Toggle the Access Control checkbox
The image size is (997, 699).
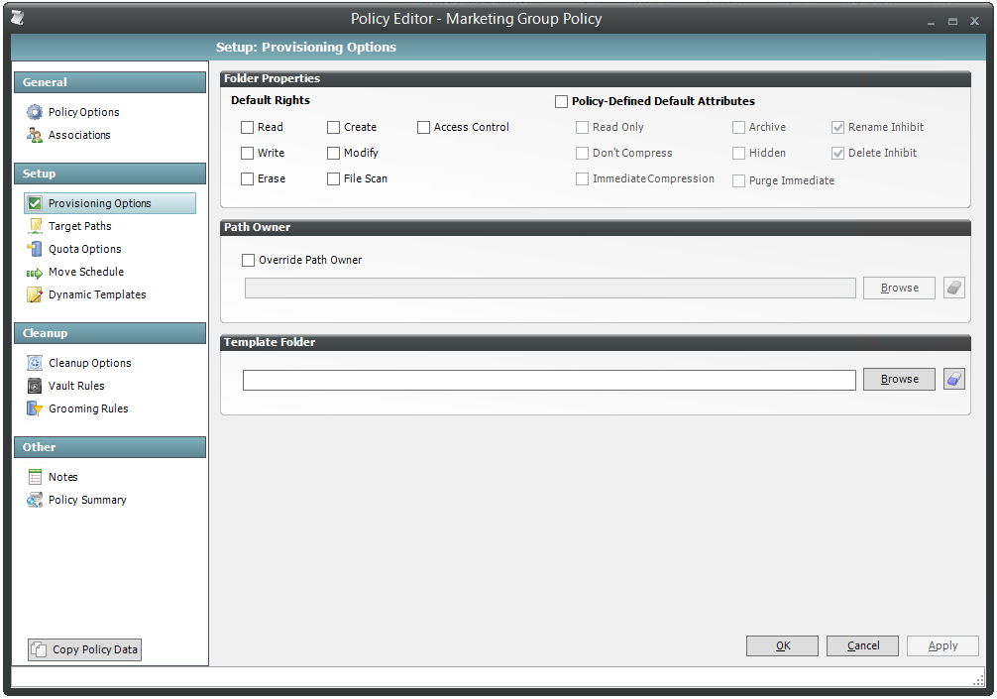pyautogui.click(x=423, y=127)
